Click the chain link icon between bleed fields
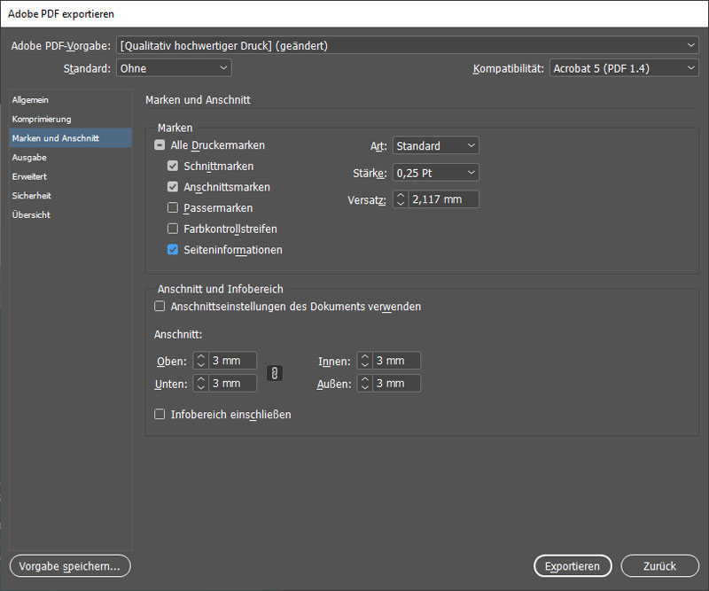The height and width of the screenshot is (591, 709). (x=275, y=372)
